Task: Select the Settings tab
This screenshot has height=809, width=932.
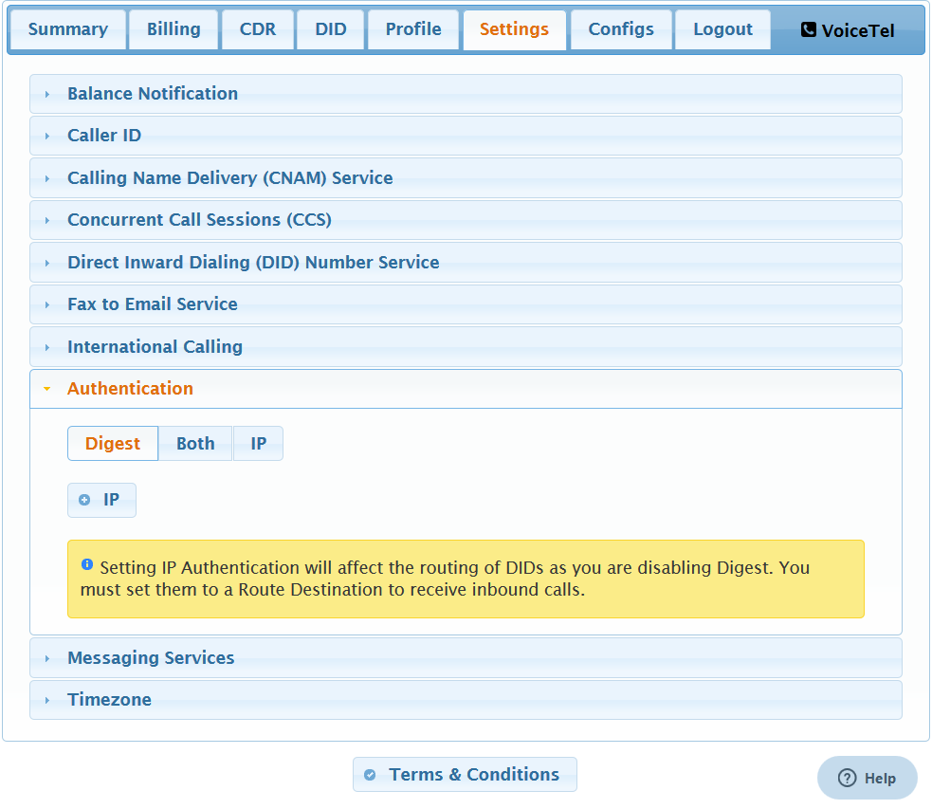Action: pos(514,29)
